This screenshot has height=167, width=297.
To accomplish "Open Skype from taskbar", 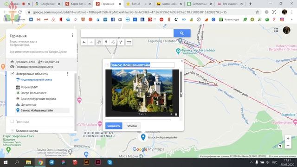I will tap(110, 162).
